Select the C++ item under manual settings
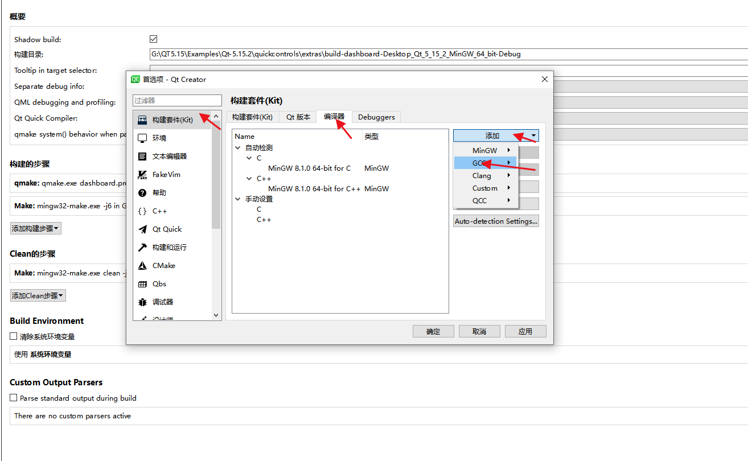Viewport: 748px width, 461px height. (264, 220)
